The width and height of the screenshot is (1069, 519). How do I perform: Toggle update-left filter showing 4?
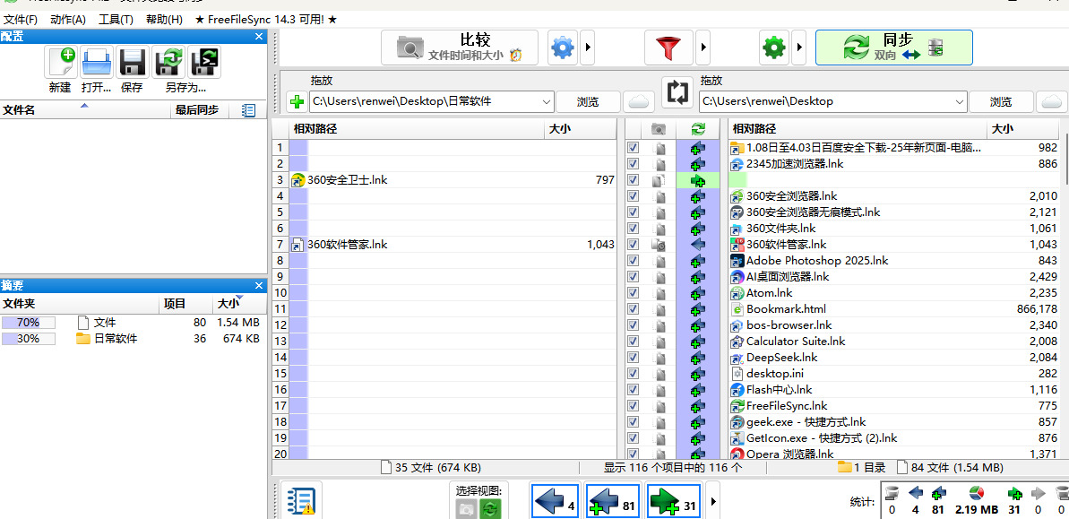[556, 503]
